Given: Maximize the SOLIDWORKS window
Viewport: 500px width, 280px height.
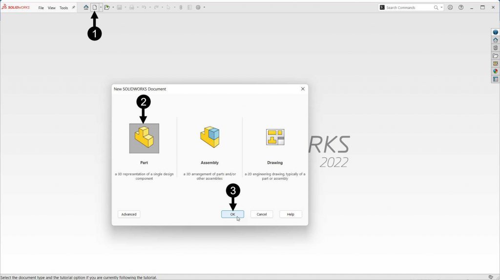Looking at the screenshot, I should (482, 7).
